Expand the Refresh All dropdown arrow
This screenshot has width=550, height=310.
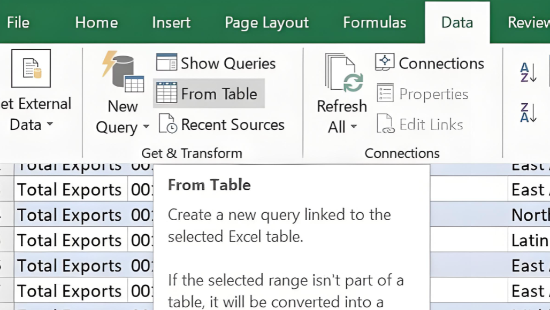(x=354, y=128)
